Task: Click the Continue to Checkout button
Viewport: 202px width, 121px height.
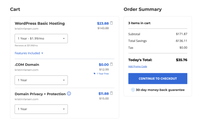Action: click(158, 79)
